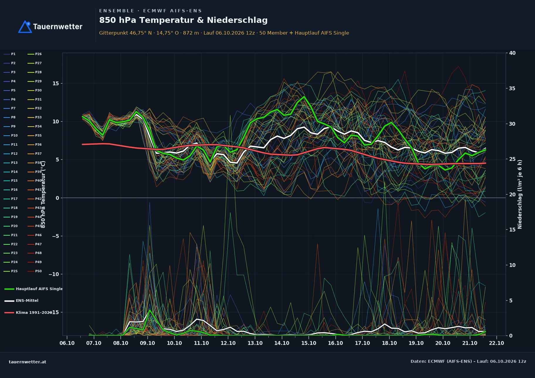Click legend entry P1
The width and height of the screenshot is (535, 378).
(x=9, y=54)
